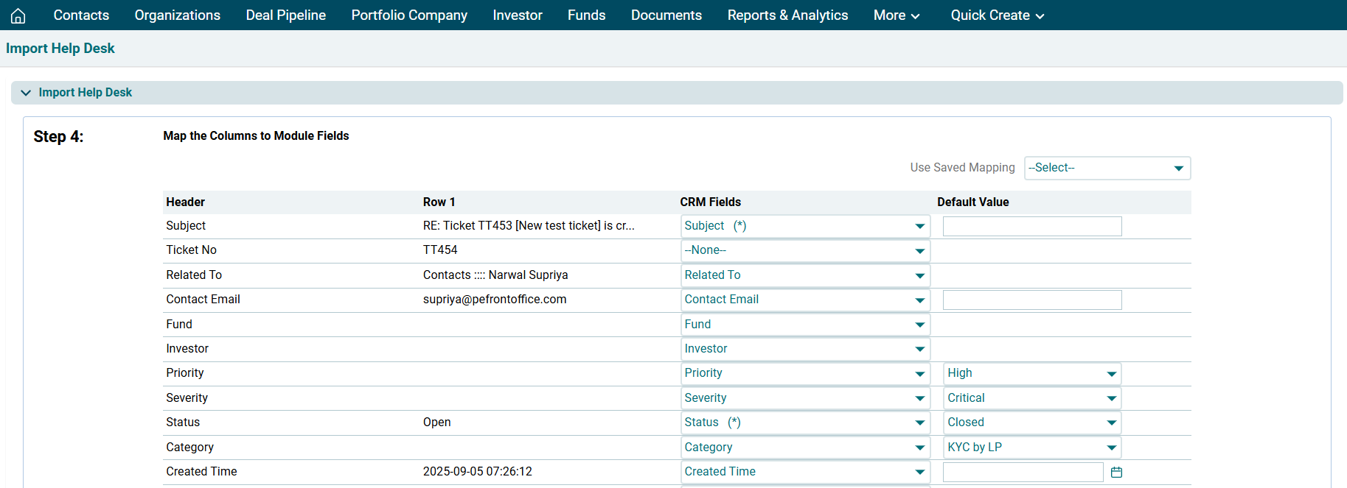1347x488 pixels.
Task: Navigate to Reports & Analytics
Action: (x=787, y=15)
